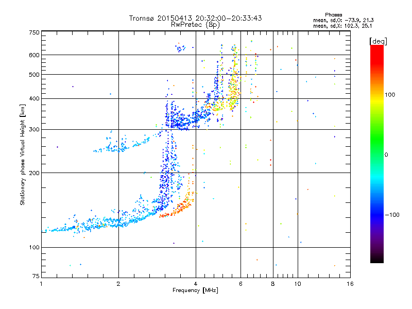The image size is (412, 309).
Task: Click the 'Frequency [MHz]' axis label
Action: click(195, 290)
